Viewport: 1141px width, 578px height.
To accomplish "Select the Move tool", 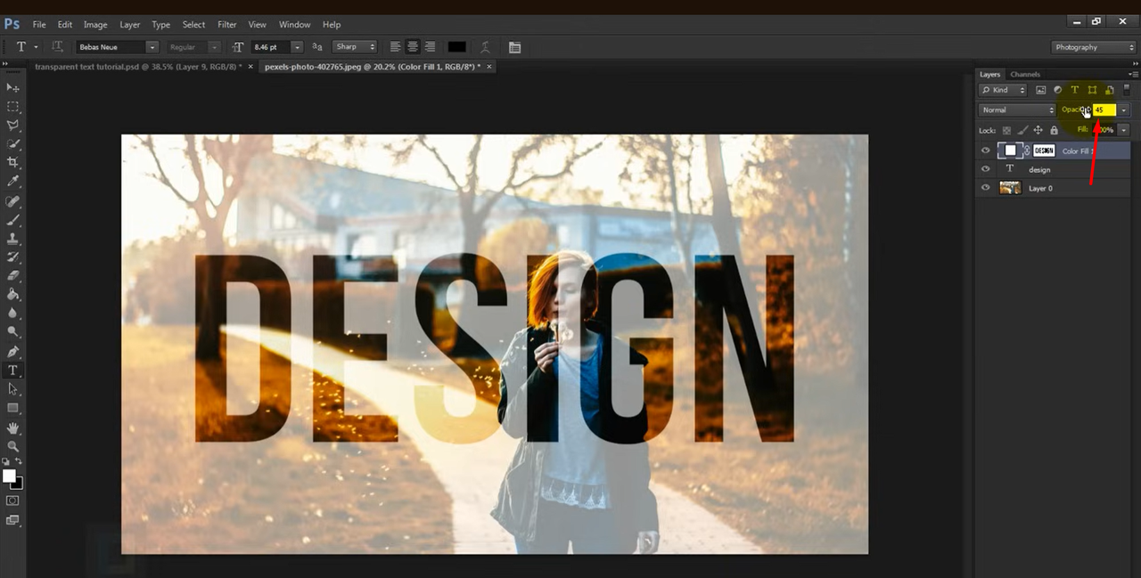I will pyautogui.click(x=12, y=87).
